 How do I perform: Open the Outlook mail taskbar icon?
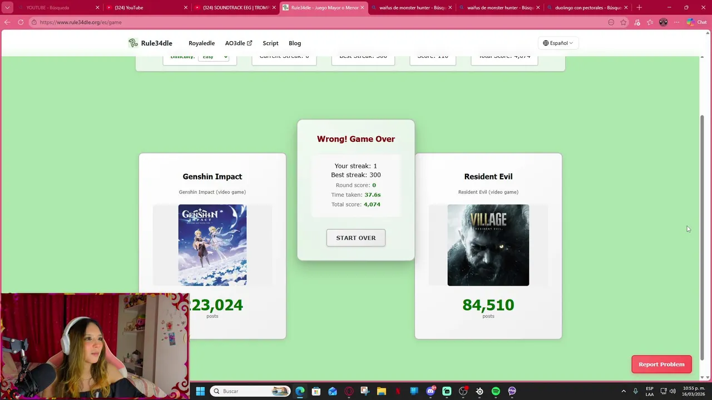[x=333, y=391]
